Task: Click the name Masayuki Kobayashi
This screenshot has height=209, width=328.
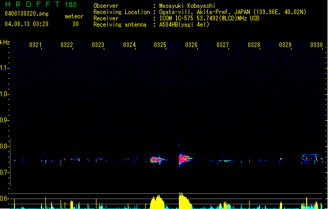Action: 187,6
